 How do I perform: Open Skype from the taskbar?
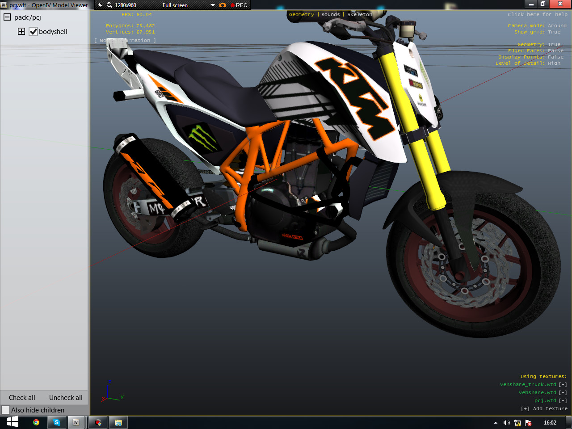pos(57,422)
